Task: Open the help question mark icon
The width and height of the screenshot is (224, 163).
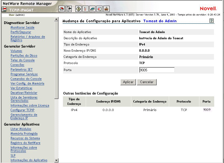Action: [x=211, y=21]
